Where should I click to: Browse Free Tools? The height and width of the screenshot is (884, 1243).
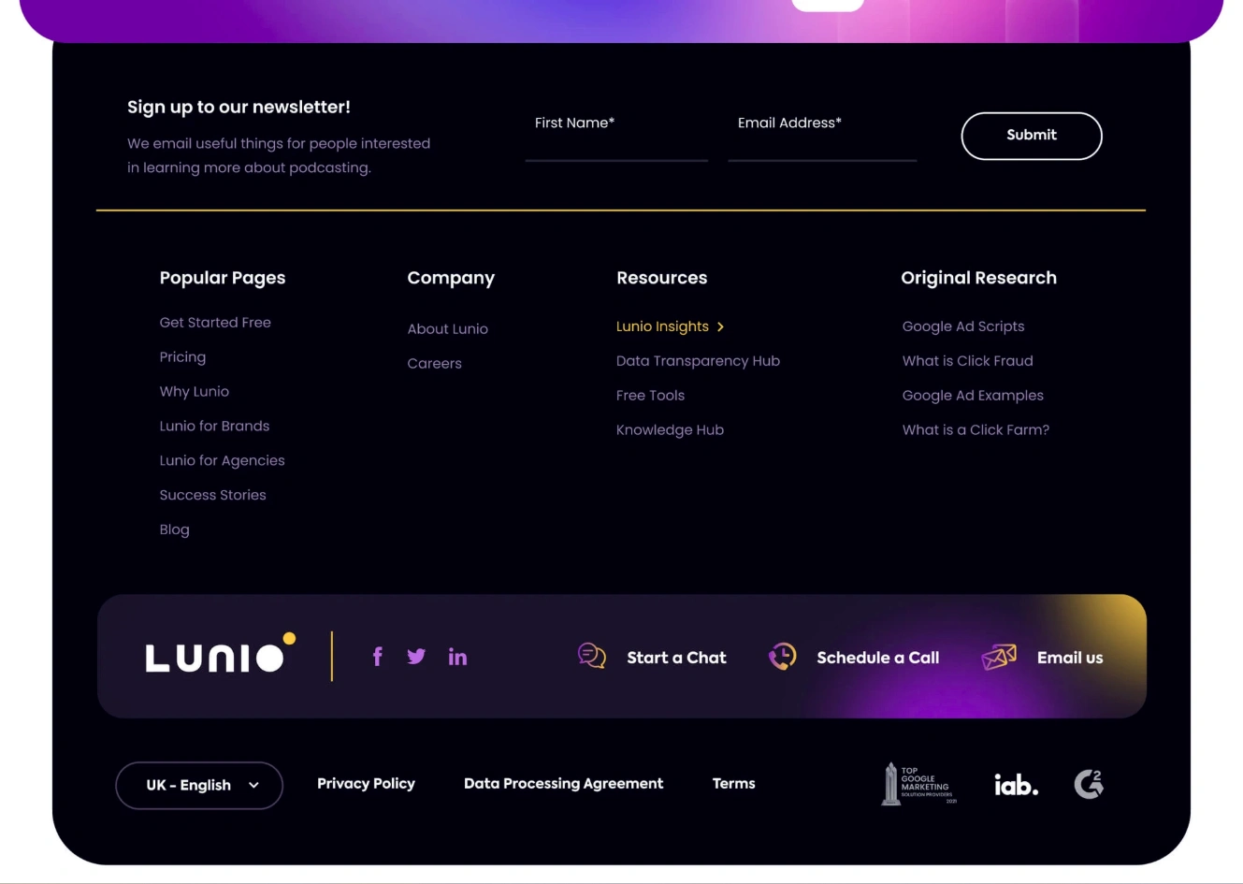(x=650, y=396)
